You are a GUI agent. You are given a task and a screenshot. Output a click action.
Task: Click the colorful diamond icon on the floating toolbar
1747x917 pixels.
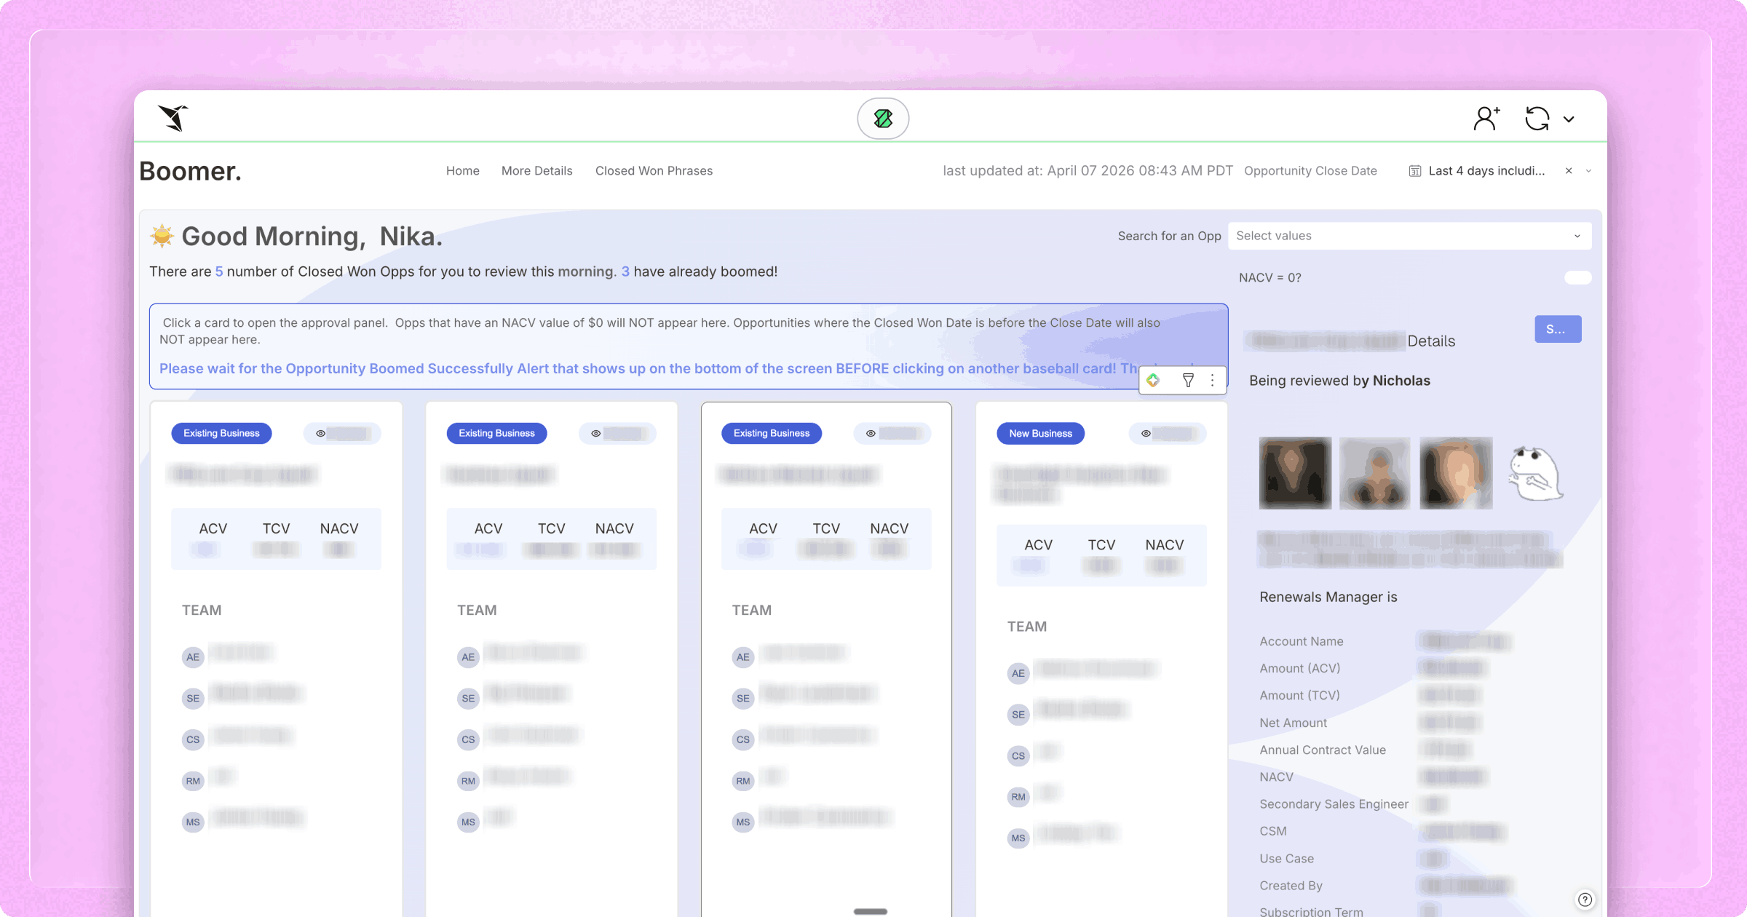(1154, 380)
